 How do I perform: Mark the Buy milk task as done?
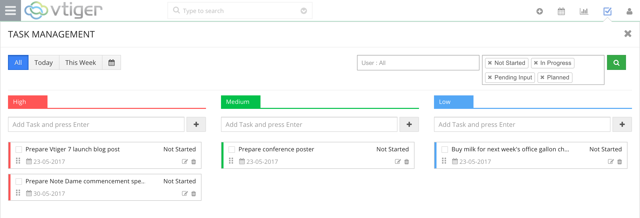pyautogui.click(x=445, y=149)
